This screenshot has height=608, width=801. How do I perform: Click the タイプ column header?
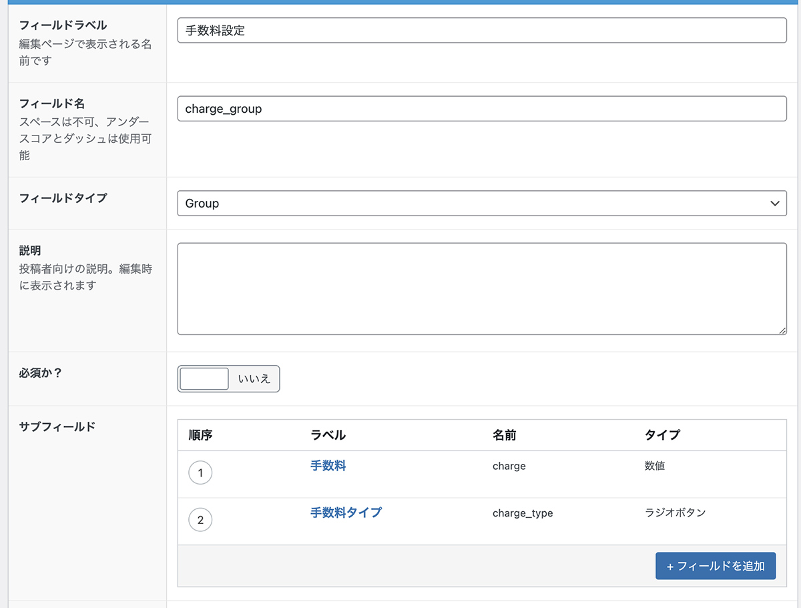tap(662, 435)
